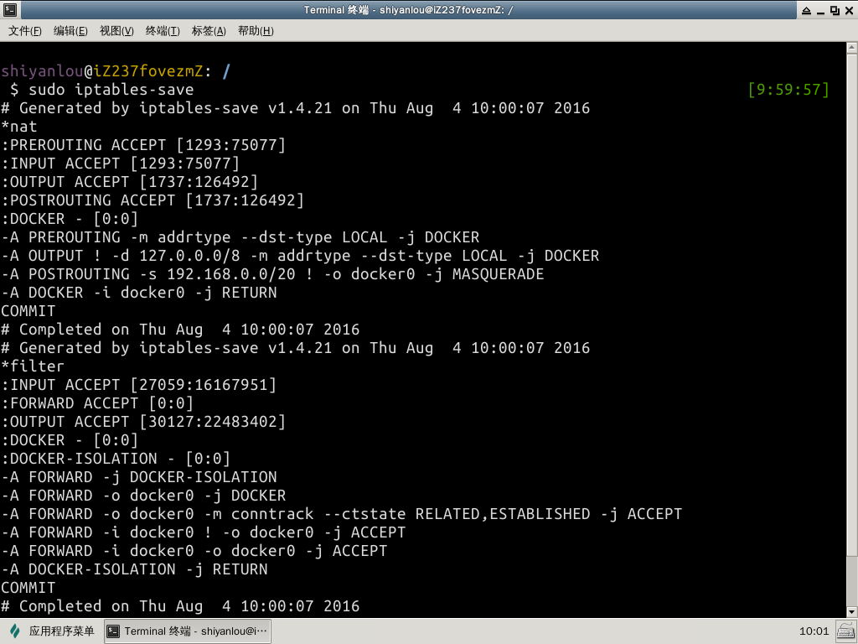Close the Terminal window
This screenshot has width=858, height=644.
click(848, 10)
